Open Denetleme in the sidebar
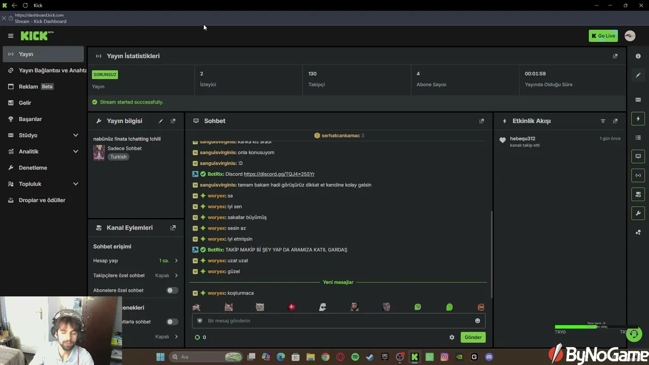Image resolution: width=649 pixels, height=365 pixels. coord(43,168)
